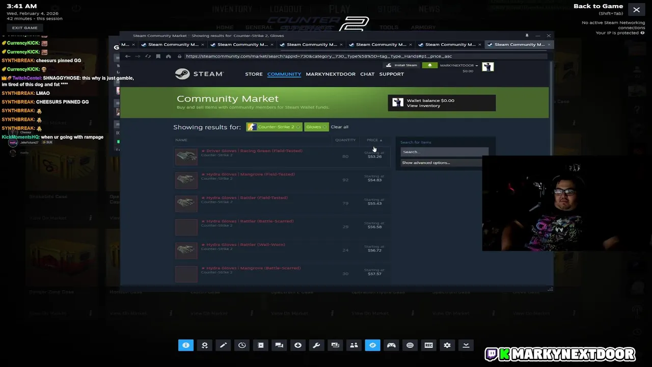Open Hydra Gloves Rattler (Well-Worn) listing
Image resolution: width=652 pixels, height=367 pixels.
[283, 250]
